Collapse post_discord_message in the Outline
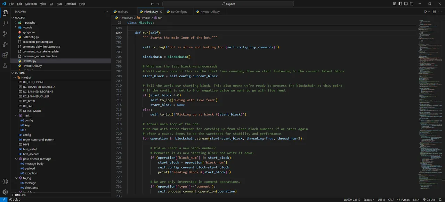 16,159
